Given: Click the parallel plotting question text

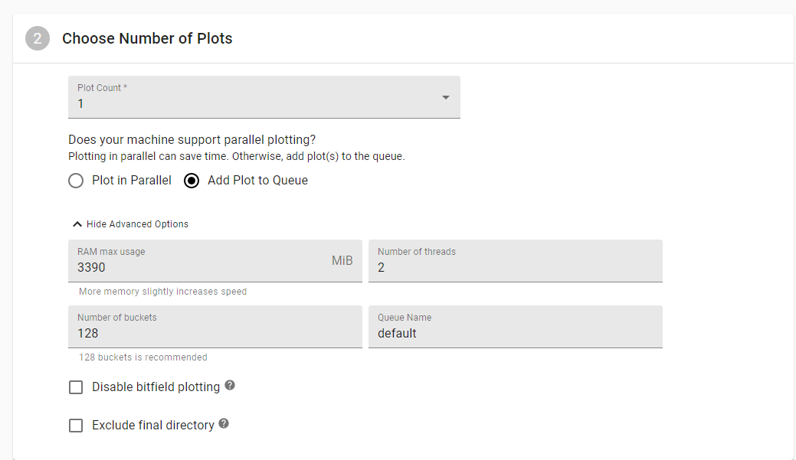Looking at the screenshot, I should pyautogui.click(x=192, y=139).
